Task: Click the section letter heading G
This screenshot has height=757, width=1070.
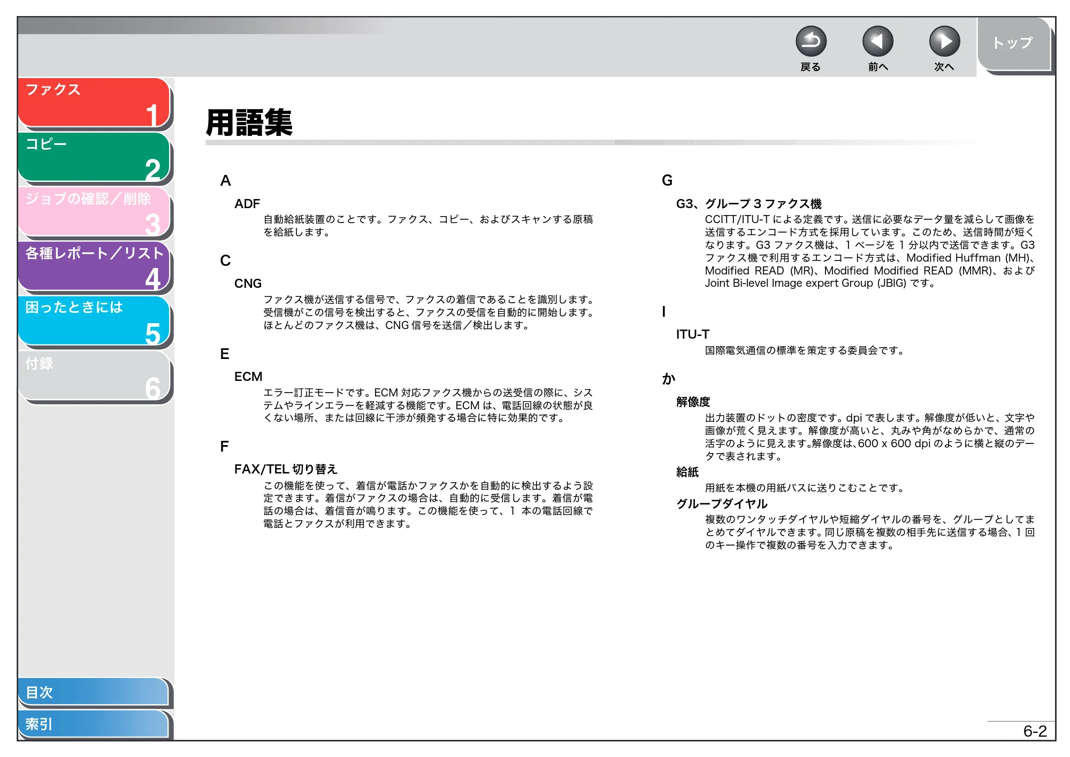Action: tap(667, 180)
